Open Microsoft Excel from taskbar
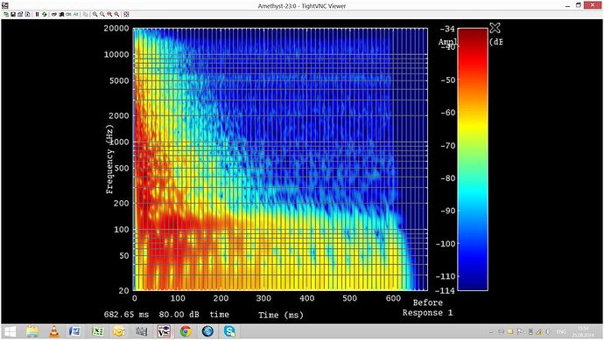The width and height of the screenshot is (604, 340). tap(97, 331)
